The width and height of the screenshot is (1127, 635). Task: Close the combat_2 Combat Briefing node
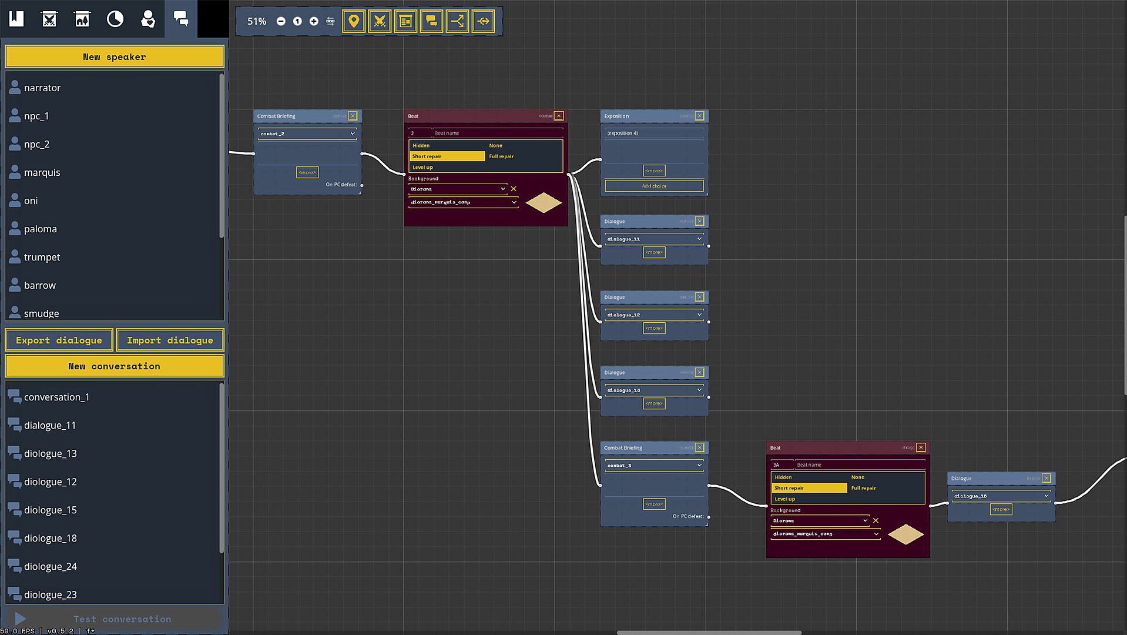coord(353,116)
